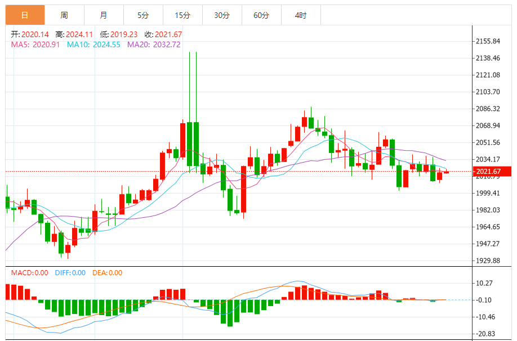Click the 2034.17 price axis label
517x341 pixels.
(488, 159)
